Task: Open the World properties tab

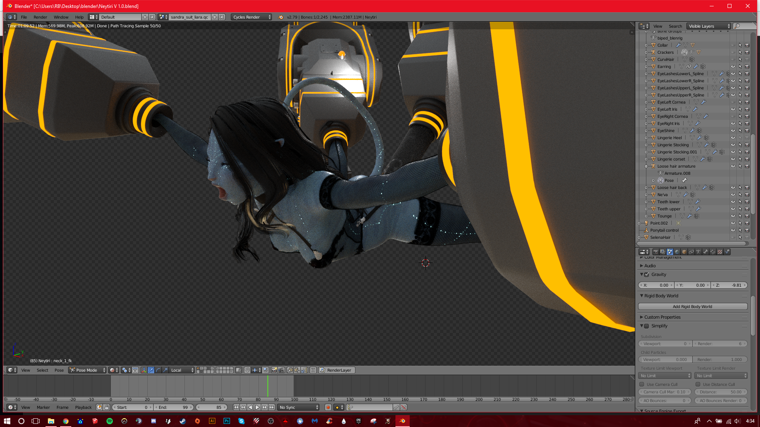Action: [x=677, y=252]
